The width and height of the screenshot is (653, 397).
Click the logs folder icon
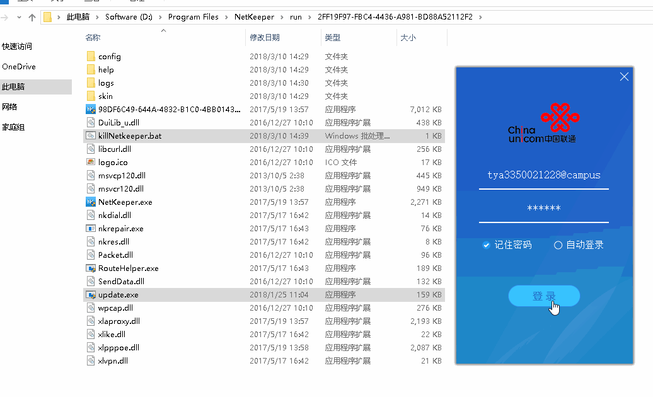[91, 83]
